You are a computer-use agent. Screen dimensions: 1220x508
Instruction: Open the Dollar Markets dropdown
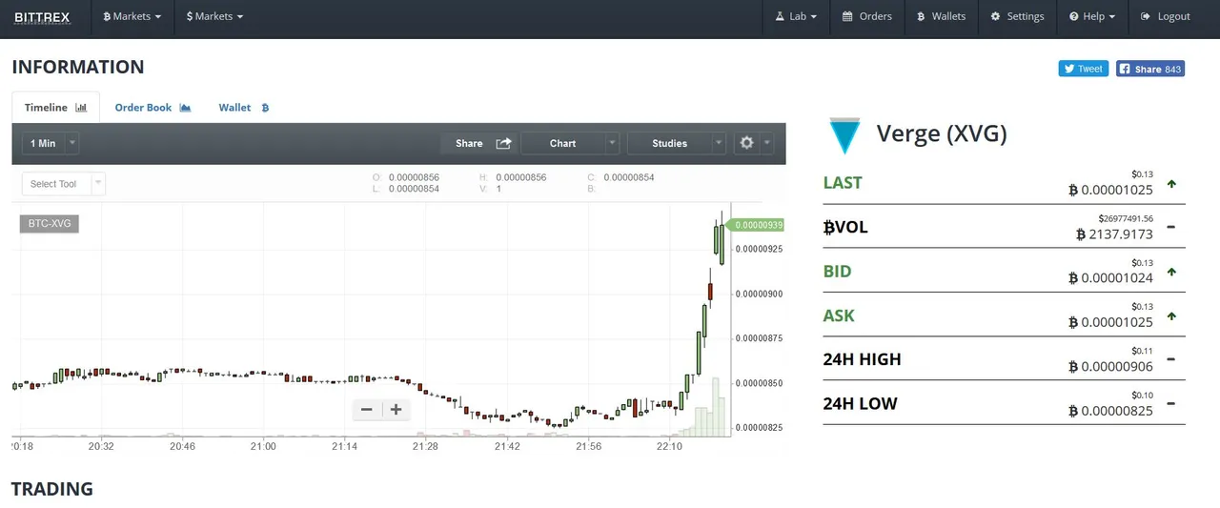(215, 16)
